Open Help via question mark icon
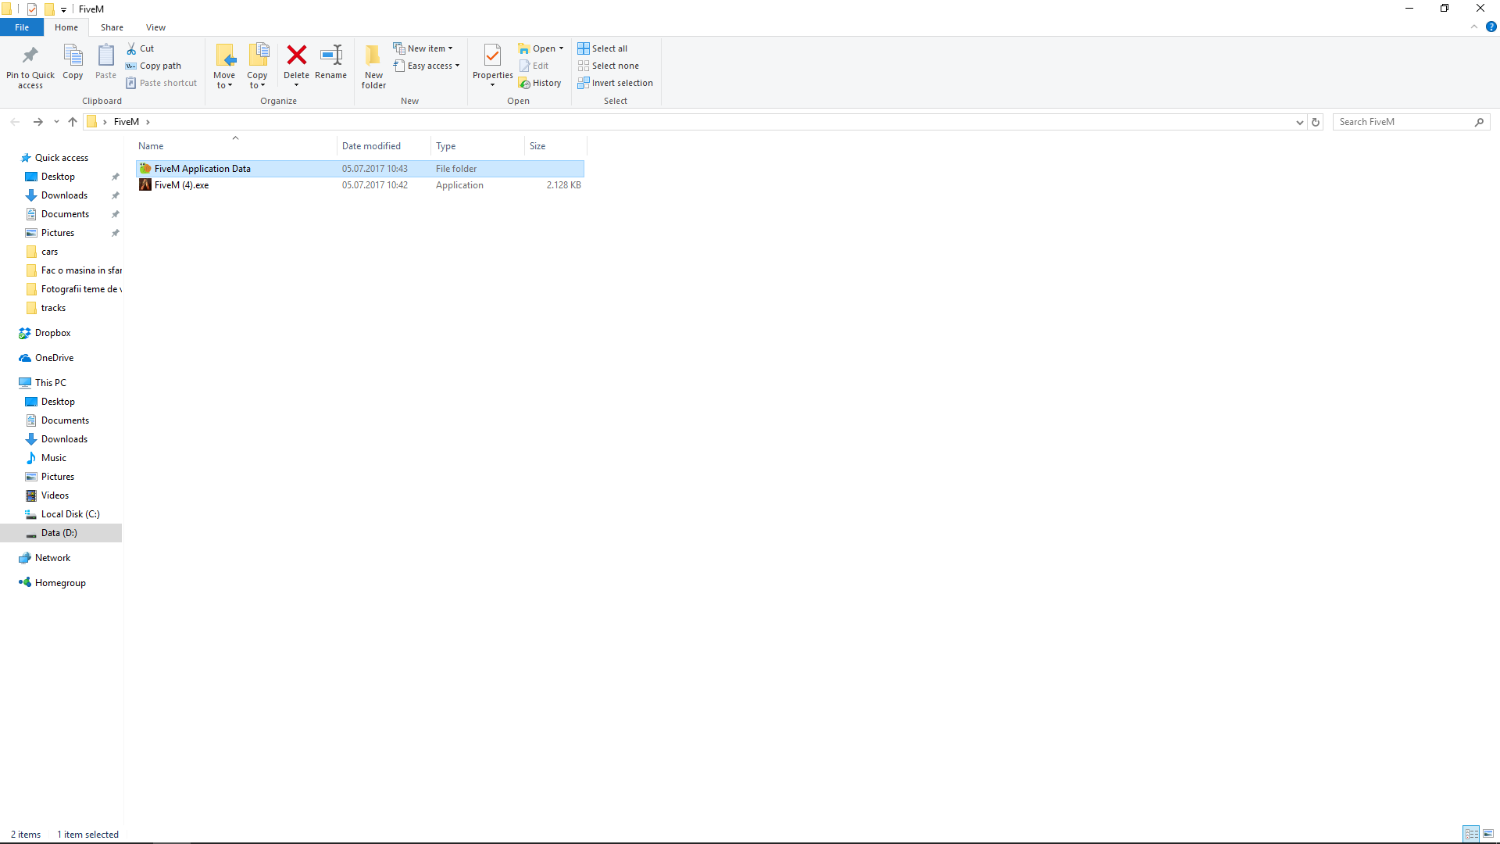1500x844 pixels. 1491,27
